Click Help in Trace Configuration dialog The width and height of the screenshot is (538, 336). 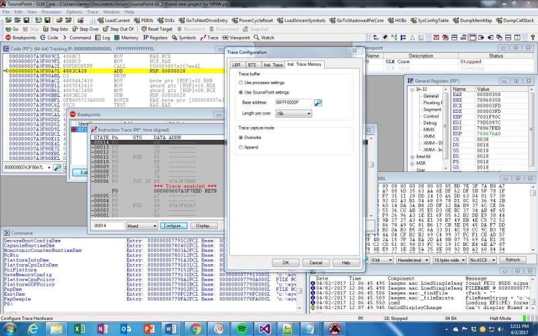346,263
